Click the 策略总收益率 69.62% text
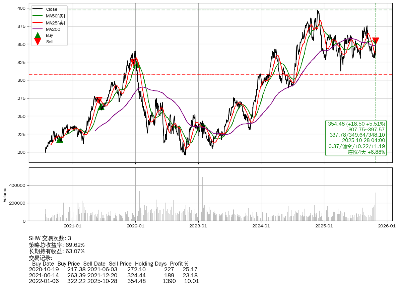This screenshot has width=399, height=287. (x=57, y=245)
